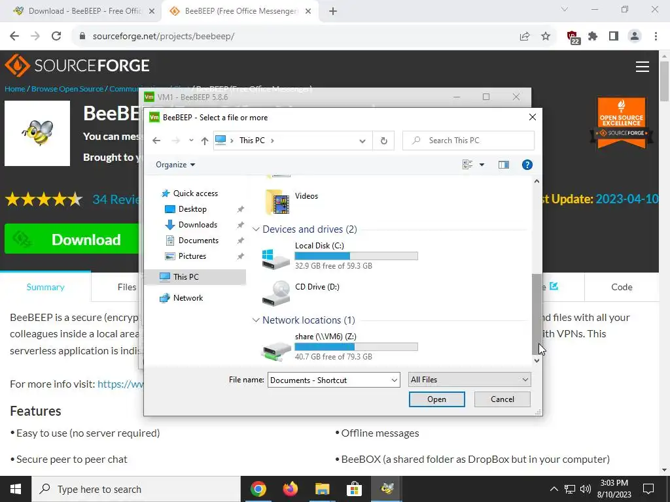Click the file dialog vertical scrollbar thumb

click(537, 314)
